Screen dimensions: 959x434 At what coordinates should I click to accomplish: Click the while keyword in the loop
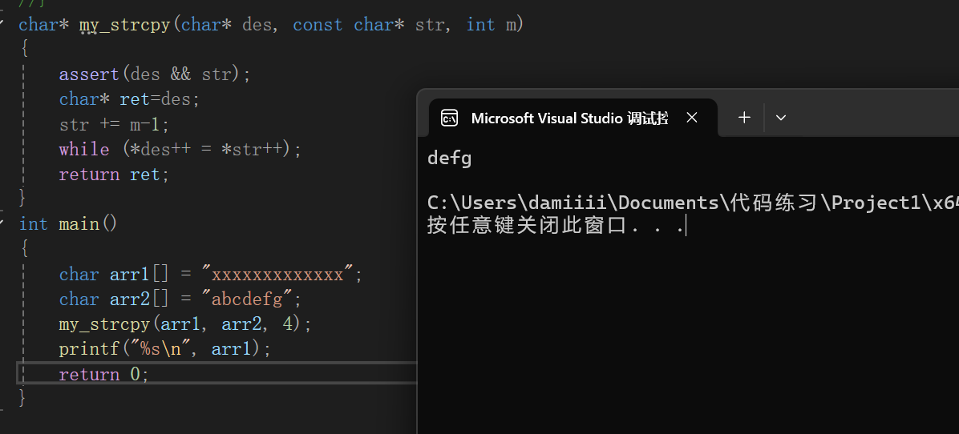83,150
